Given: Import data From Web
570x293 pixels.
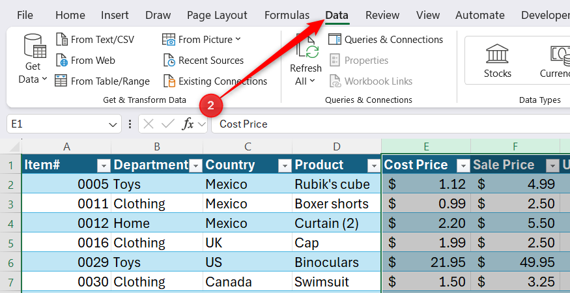Looking at the screenshot, I should click(x=85, y=61).
